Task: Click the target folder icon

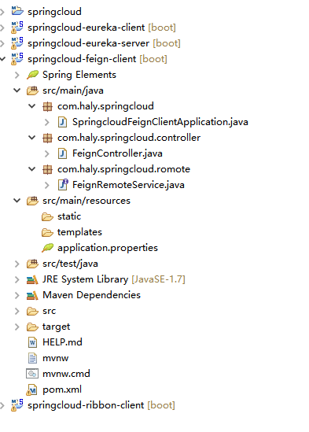Action: [x=32, y=327]
